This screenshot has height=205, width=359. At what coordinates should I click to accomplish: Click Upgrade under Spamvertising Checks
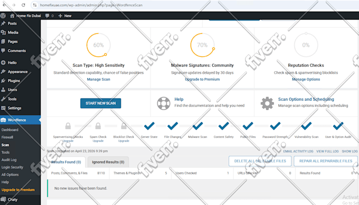click(x=68, y=141)
